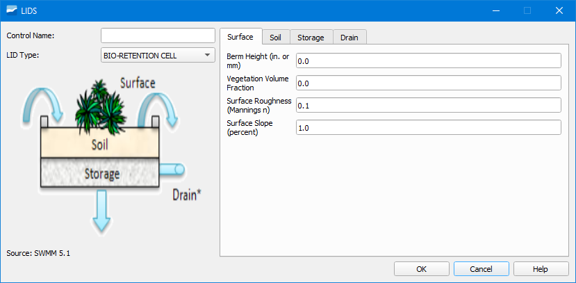
Task: Click the downward infiltration arrow below Storage
Action: point(102,211)
